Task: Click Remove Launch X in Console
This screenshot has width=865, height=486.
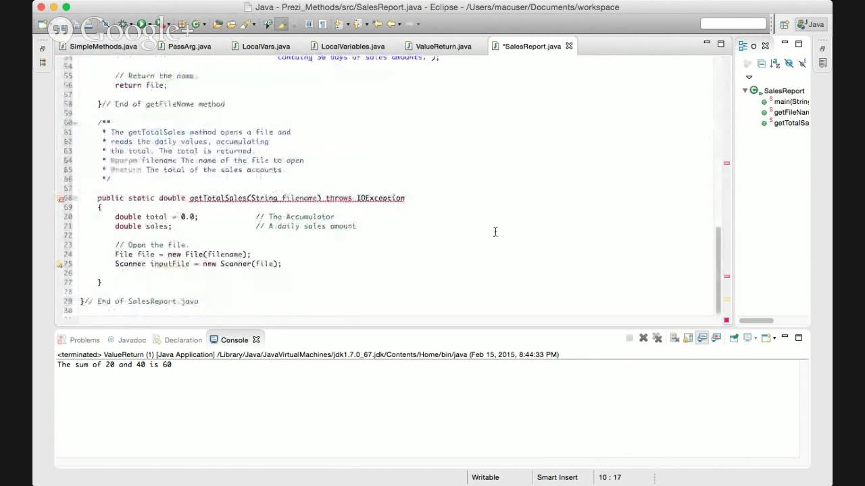Action: pyautogui.click(x=645, y=338)
